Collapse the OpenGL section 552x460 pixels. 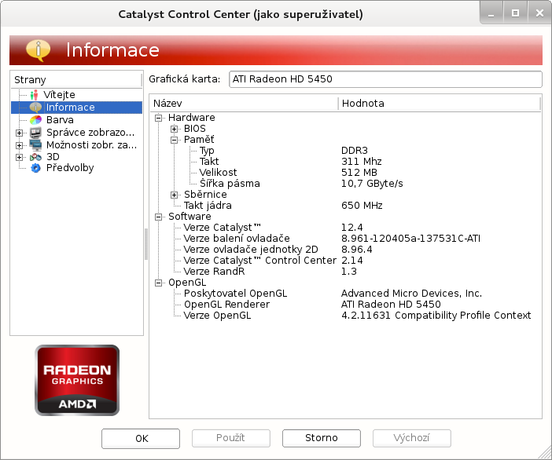[158, 283]
